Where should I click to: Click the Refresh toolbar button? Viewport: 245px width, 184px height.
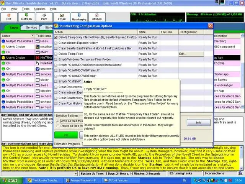coord(26,17)
